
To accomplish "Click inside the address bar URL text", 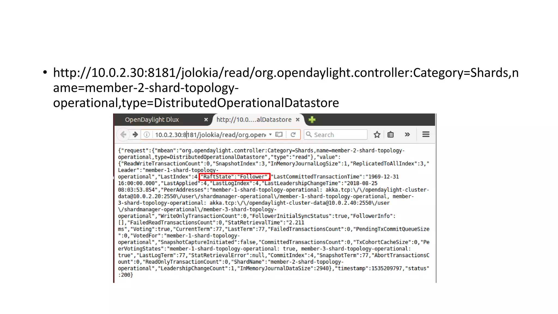I will coord(210,135).
